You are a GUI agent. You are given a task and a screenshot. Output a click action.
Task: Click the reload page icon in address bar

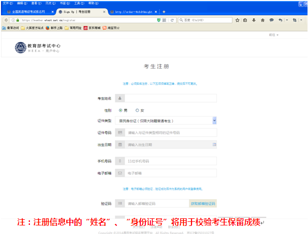click(172, 20)
